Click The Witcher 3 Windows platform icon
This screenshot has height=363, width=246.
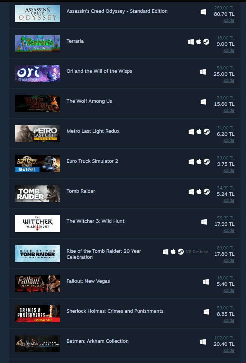pyautogui.click(x=204, y=222)
